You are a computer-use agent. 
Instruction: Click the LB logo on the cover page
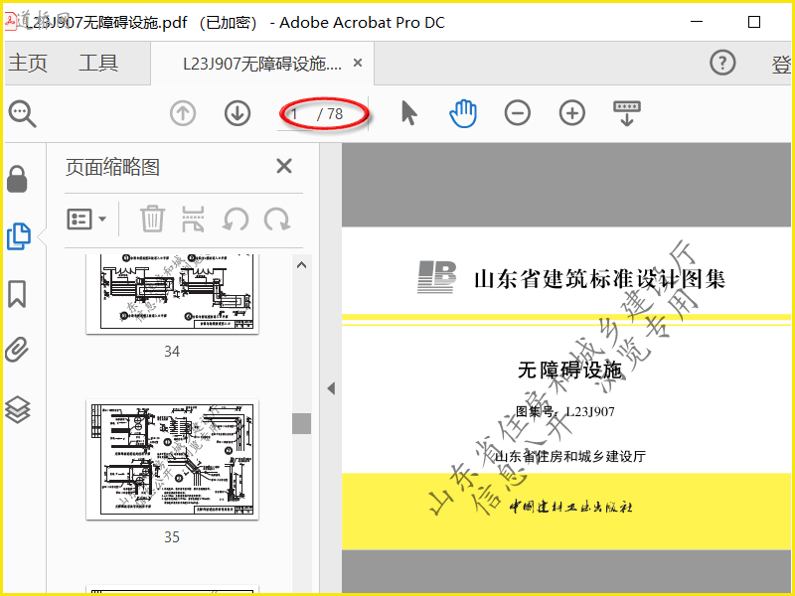pyautogui.click(x=436, y=277)
